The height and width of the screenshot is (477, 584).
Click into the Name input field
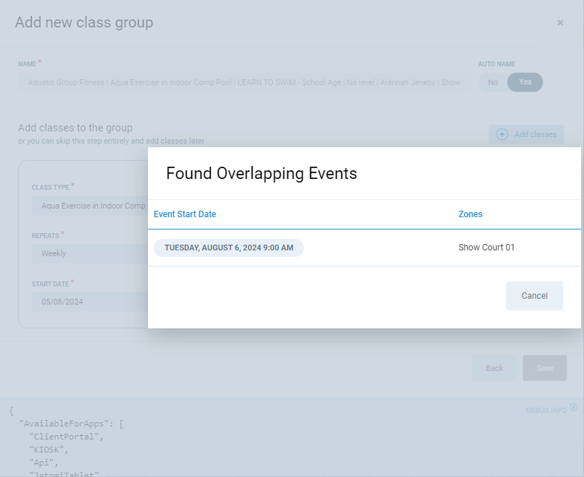[244, 82]
